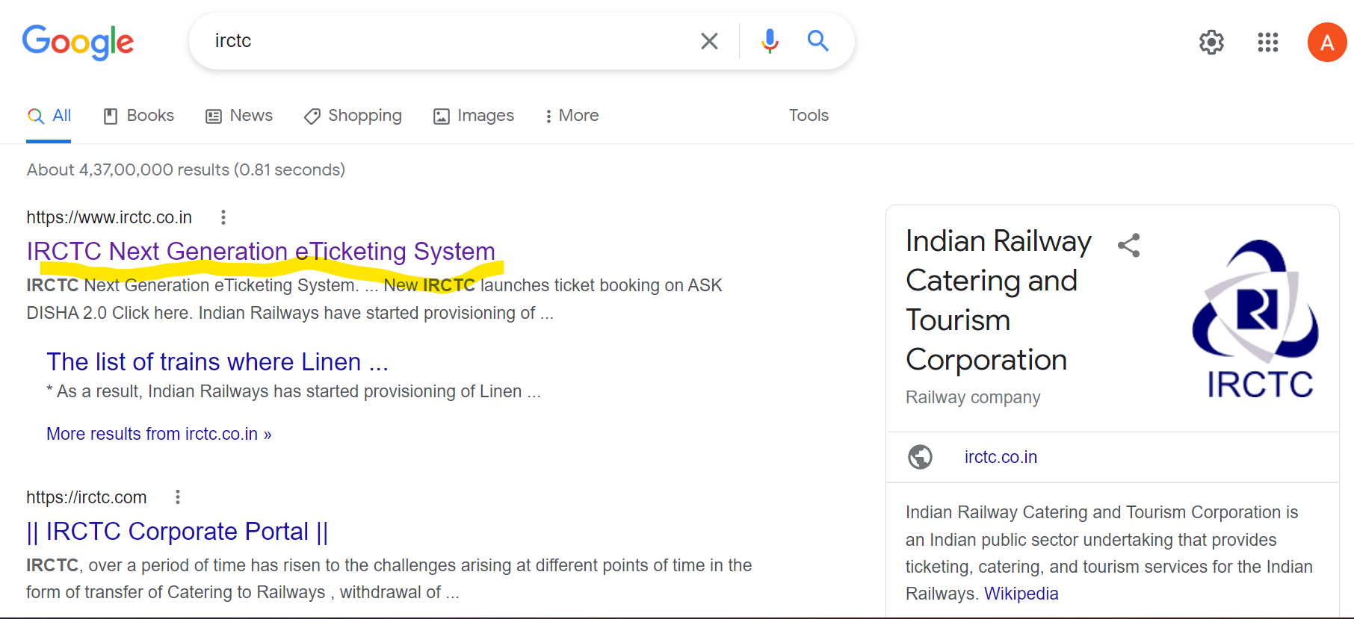Clear the search box text

pos(709,41)
